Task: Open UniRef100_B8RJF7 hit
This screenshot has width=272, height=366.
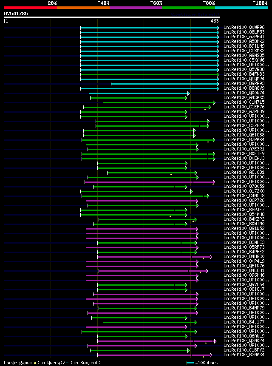Action: point(244,210)
